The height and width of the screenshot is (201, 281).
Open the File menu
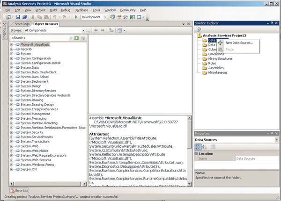tap(8, 10)
